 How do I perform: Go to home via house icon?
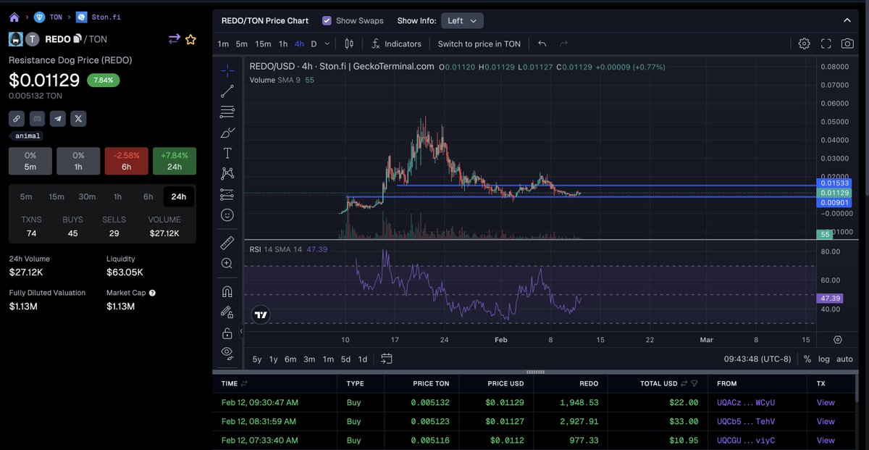(14, 16)
